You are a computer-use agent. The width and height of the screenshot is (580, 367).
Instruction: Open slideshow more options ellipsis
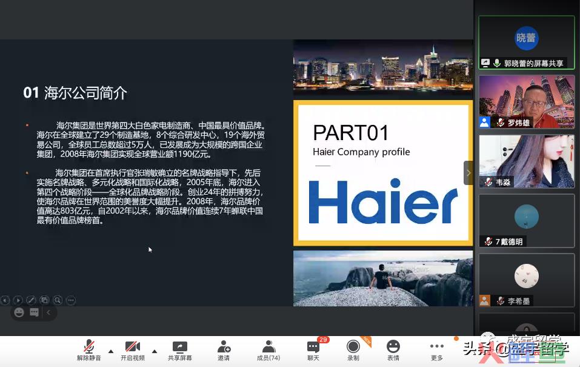click(x=71, y=300)
